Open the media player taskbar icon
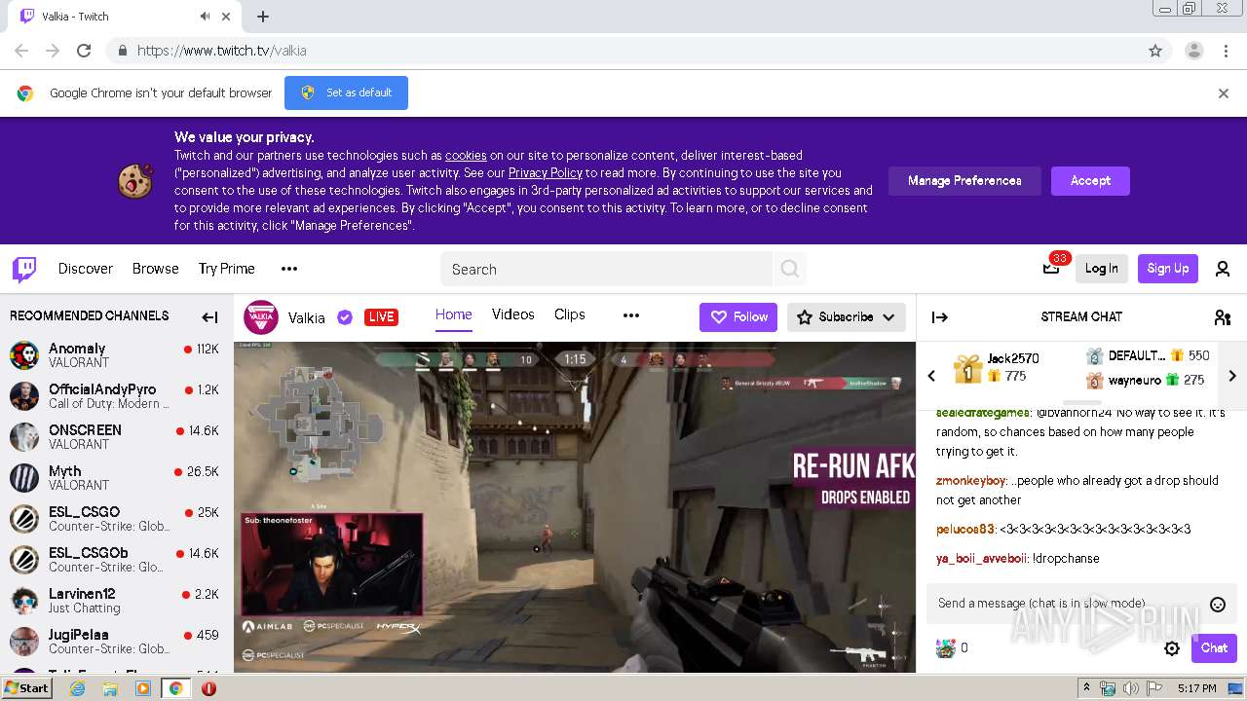The height and width of the screenshot is (701, 1247). tap(143, 688)
